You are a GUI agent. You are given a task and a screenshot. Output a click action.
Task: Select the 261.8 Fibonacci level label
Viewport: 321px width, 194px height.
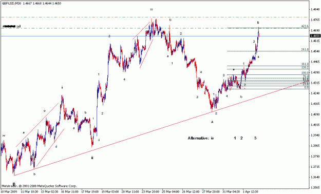pos(305,49)
